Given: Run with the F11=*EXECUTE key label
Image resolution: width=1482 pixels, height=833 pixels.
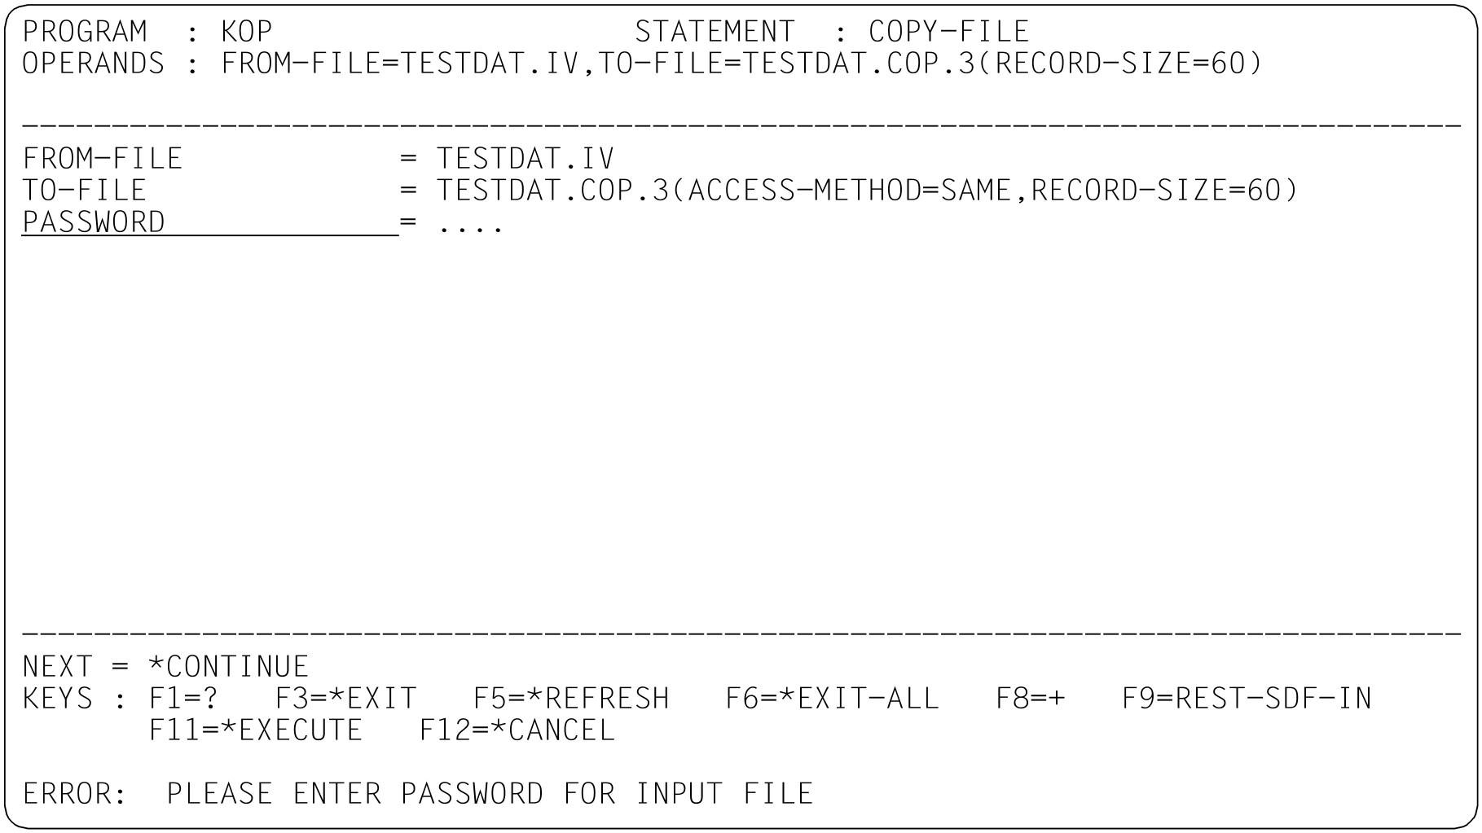Looking at the screenshot, I should click(x=256, y=730).
